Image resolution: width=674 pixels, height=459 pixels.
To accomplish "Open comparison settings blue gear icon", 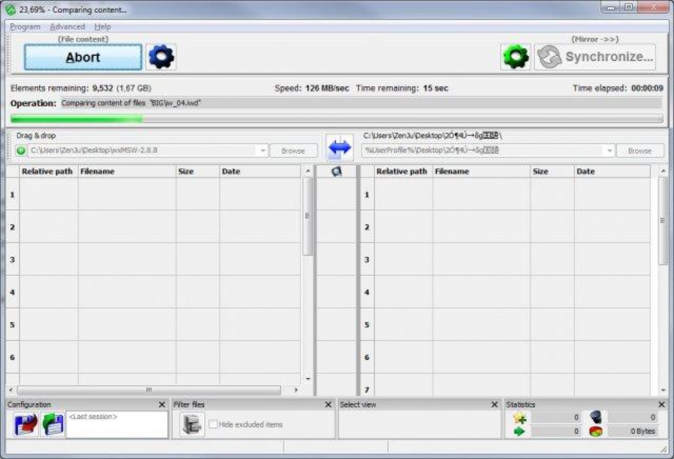I will pyautogui.click(x=161, y=57).
